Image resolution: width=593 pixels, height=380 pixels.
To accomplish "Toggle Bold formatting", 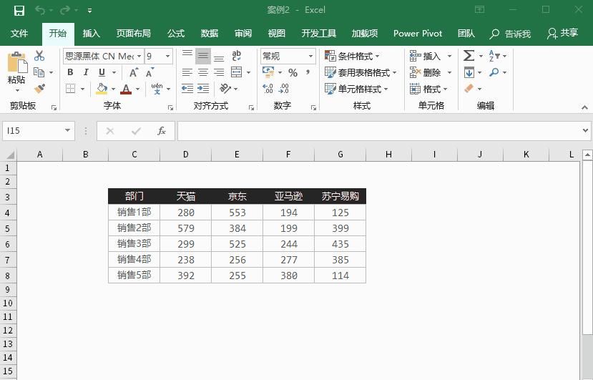I will (70, 72).
